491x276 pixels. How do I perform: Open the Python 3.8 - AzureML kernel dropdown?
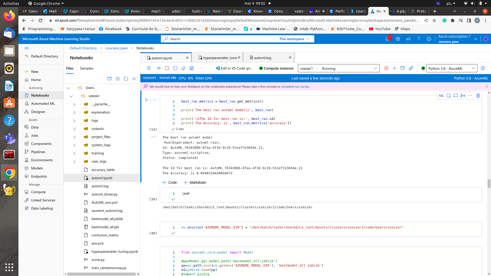coord(451,68)
